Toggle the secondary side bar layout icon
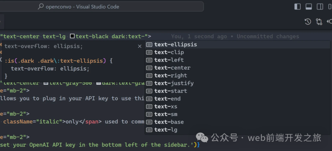 (320, 6)
